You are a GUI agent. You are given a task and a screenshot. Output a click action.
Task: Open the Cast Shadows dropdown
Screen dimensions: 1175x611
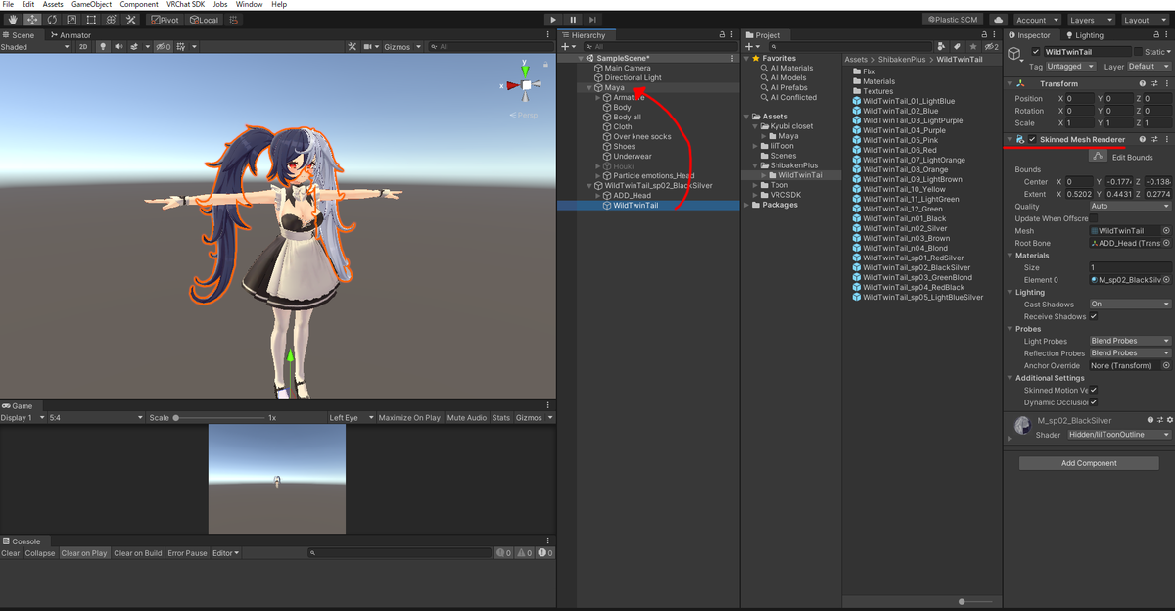coord(1130,305)
